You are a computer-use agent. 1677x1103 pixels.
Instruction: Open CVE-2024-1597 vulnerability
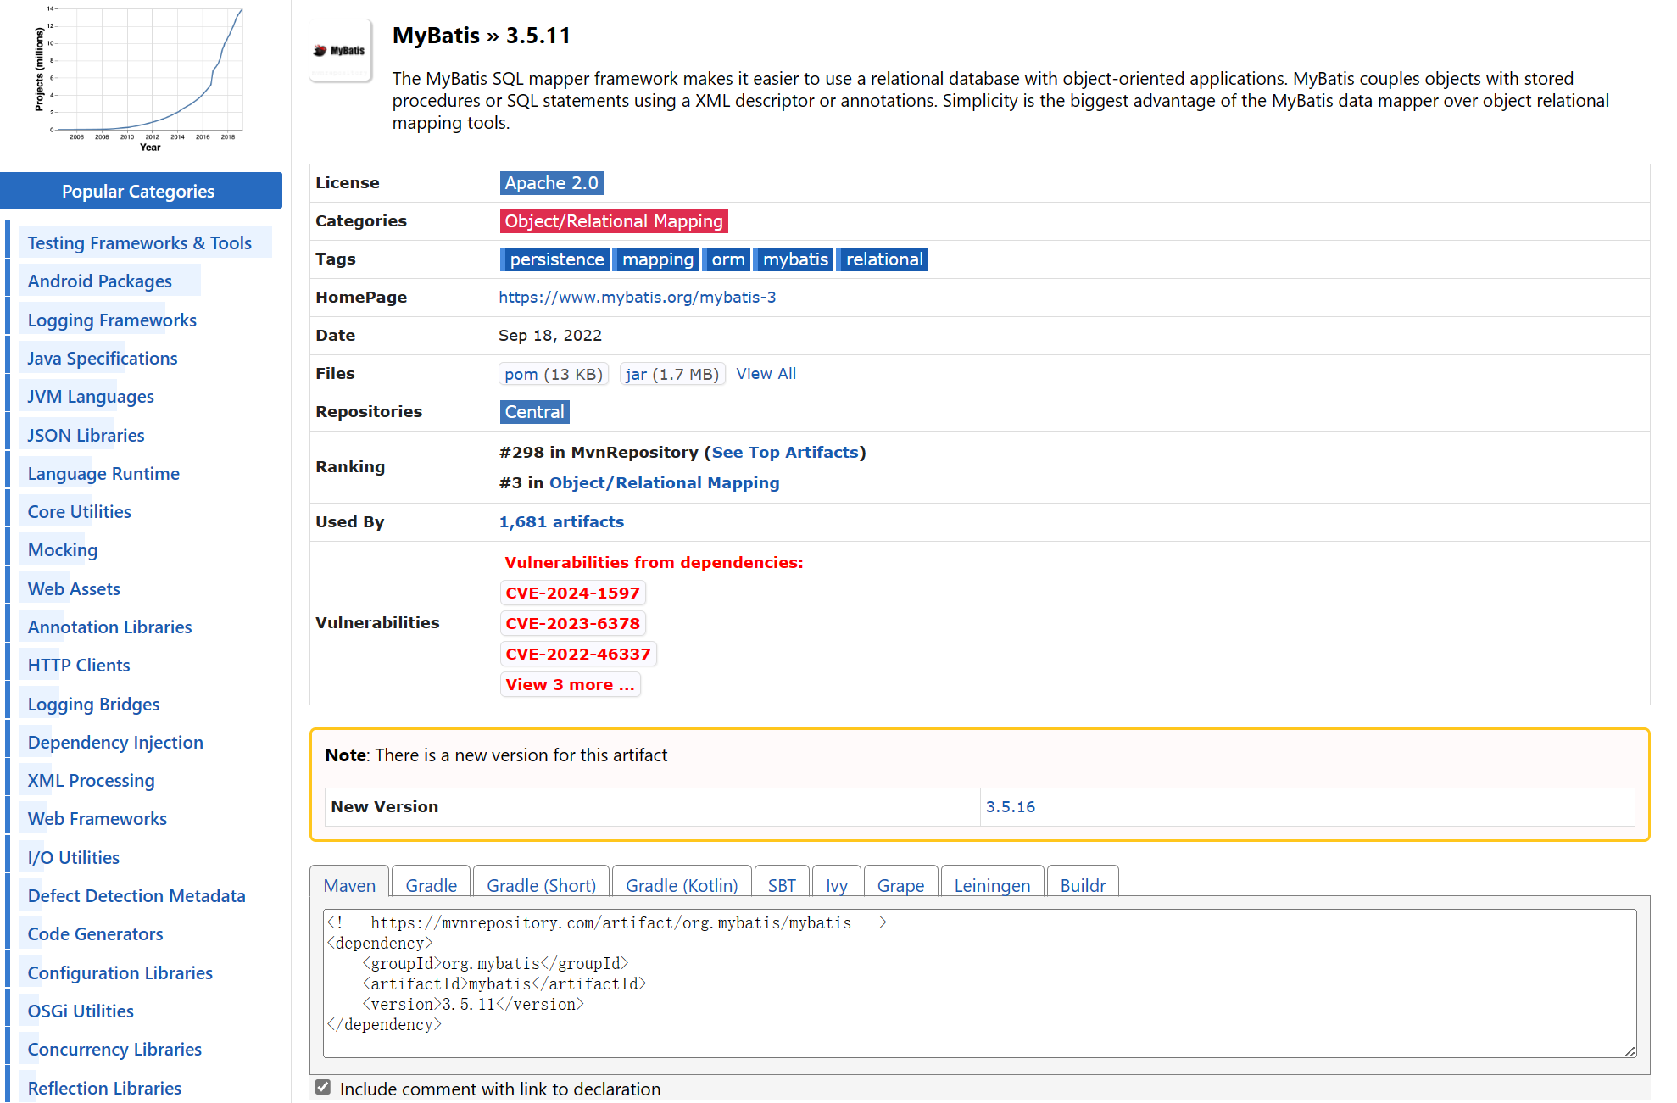point(572,593)
